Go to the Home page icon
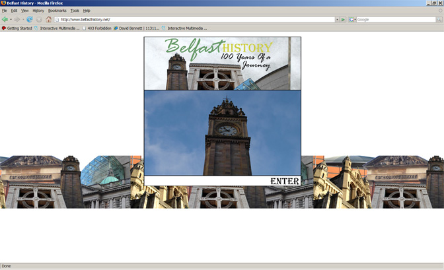Screen dimensions: 444x270 pyautogui.click(x=48, y=19)
